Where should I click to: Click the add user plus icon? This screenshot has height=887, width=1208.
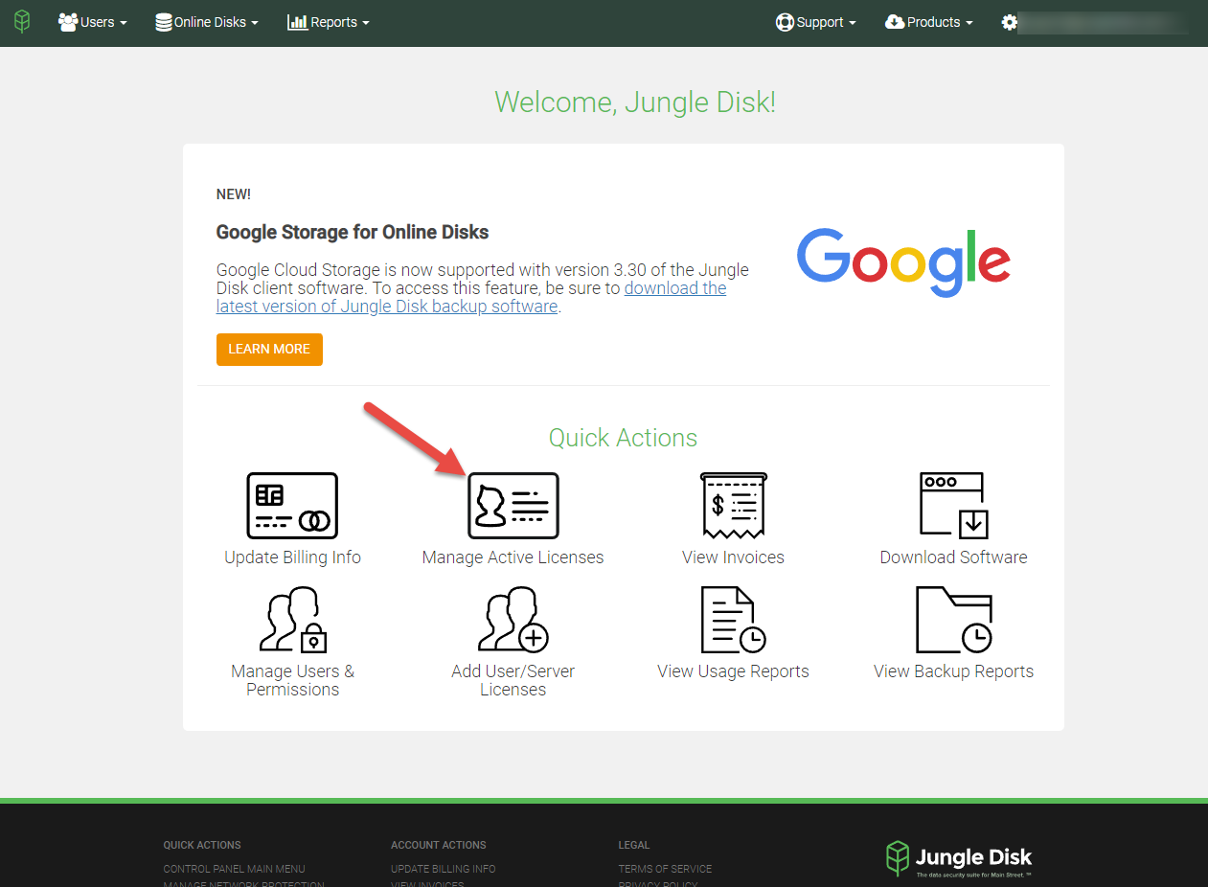(513, 620)
